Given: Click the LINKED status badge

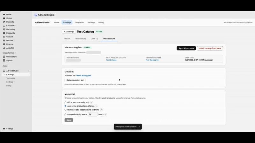Looking at the screenshot, I should click(x=87, y=47).
